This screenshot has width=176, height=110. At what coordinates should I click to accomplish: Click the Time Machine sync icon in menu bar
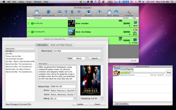(x=131, y=2)
